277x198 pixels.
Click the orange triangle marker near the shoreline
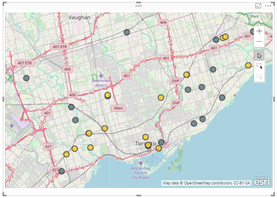(x=234, y=95)
